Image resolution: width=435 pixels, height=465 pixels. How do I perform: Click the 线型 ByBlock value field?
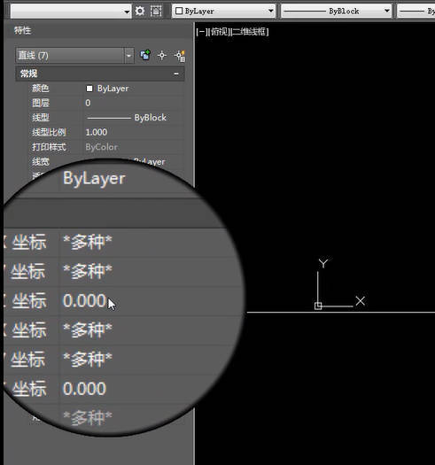[133, 118]
